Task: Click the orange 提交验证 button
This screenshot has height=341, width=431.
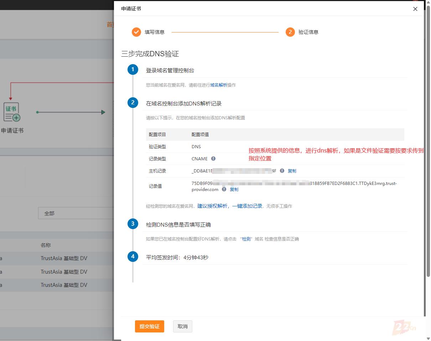Action: 149,326
